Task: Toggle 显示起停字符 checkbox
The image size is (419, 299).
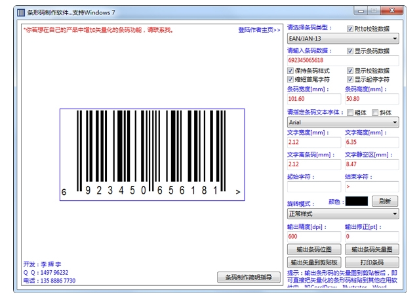Action: (x=349, y=79)
